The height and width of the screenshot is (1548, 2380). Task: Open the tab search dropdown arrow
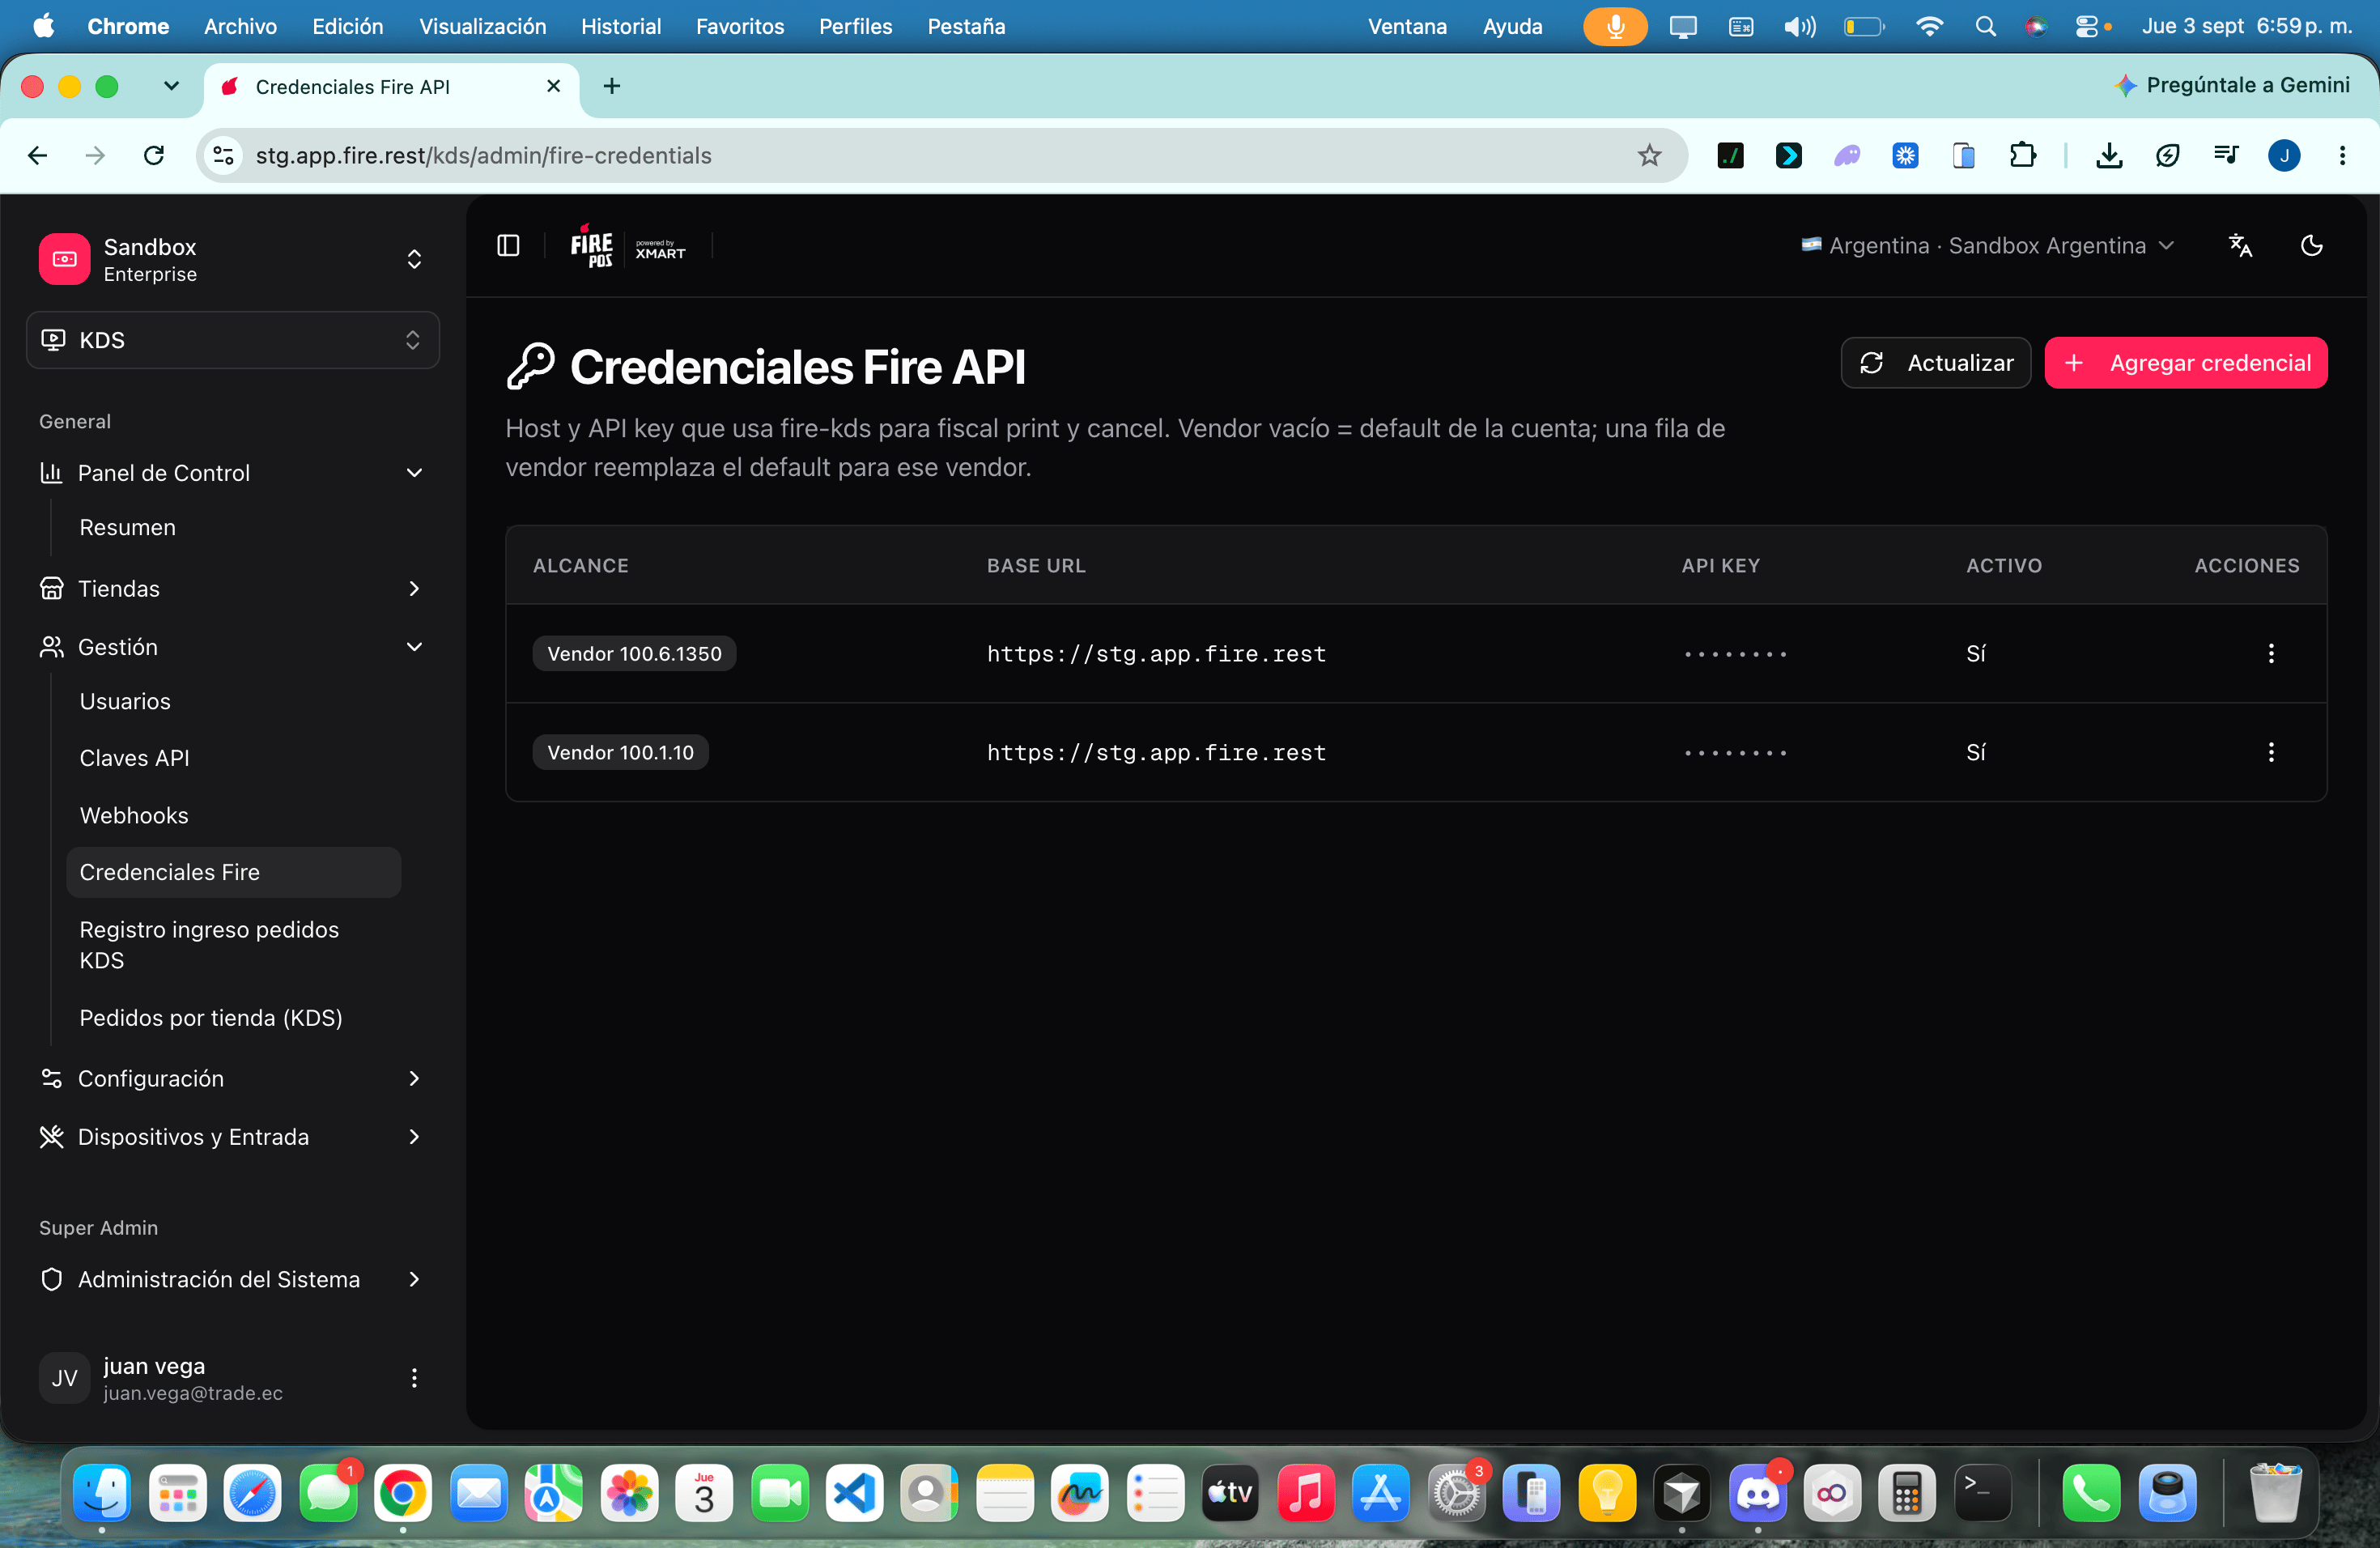(x=171, y=87)
